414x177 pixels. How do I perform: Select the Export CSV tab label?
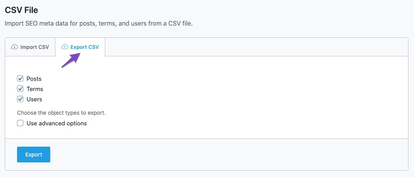[x=85, y=47]
